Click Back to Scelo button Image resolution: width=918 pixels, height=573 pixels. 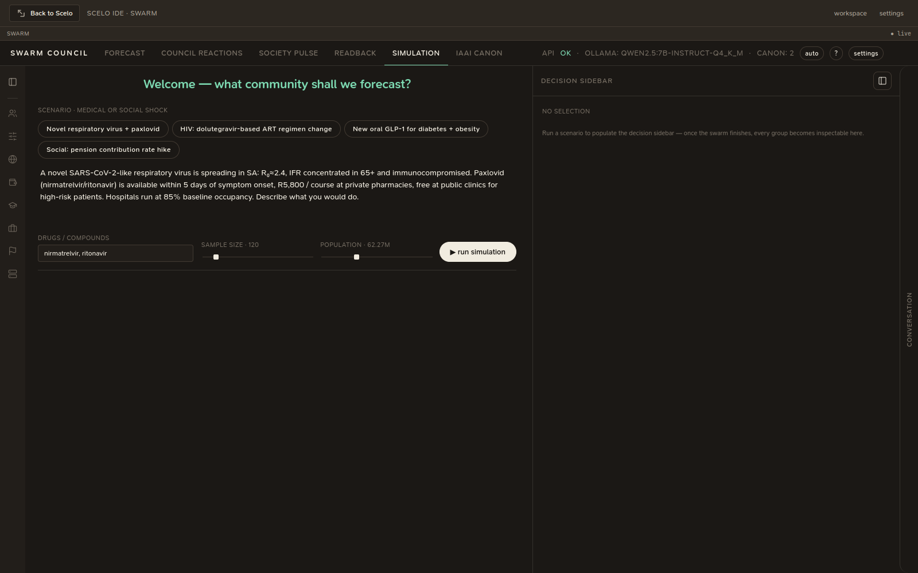coord(44,13)
